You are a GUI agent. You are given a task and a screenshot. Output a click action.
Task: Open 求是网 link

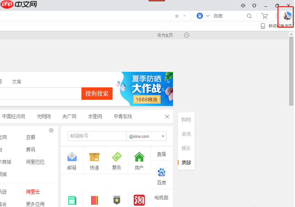pyautogui.click(x=95, y=116)
